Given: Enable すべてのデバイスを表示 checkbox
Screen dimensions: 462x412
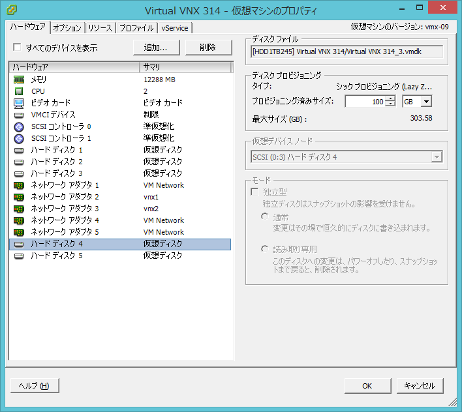Looking at the screenshot, I should click(17, 47).
